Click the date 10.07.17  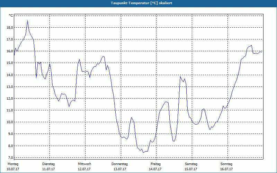(13, 169)
